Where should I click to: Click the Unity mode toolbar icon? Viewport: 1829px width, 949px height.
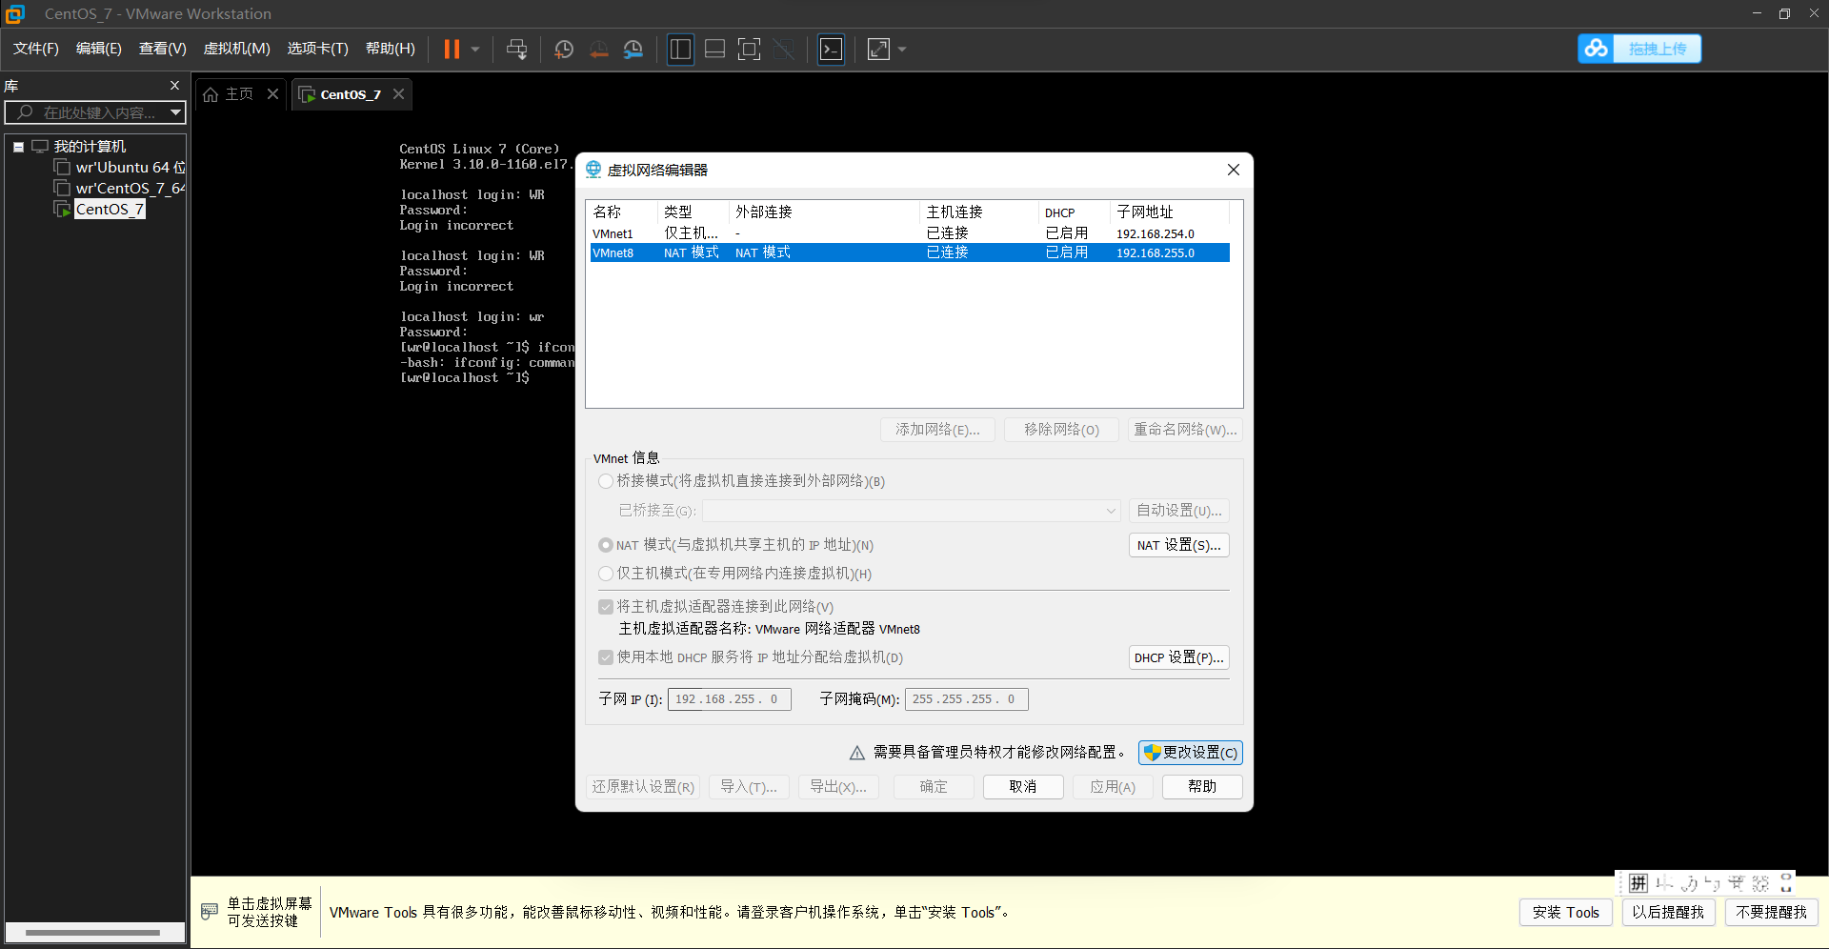pyautogui.click(x=784, y=49)
